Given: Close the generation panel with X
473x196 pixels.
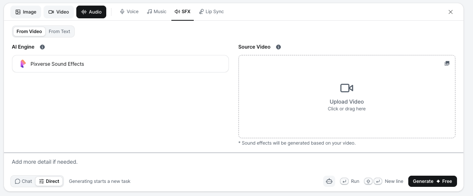Looking at the screenshot, I should (x=450, y=12).
